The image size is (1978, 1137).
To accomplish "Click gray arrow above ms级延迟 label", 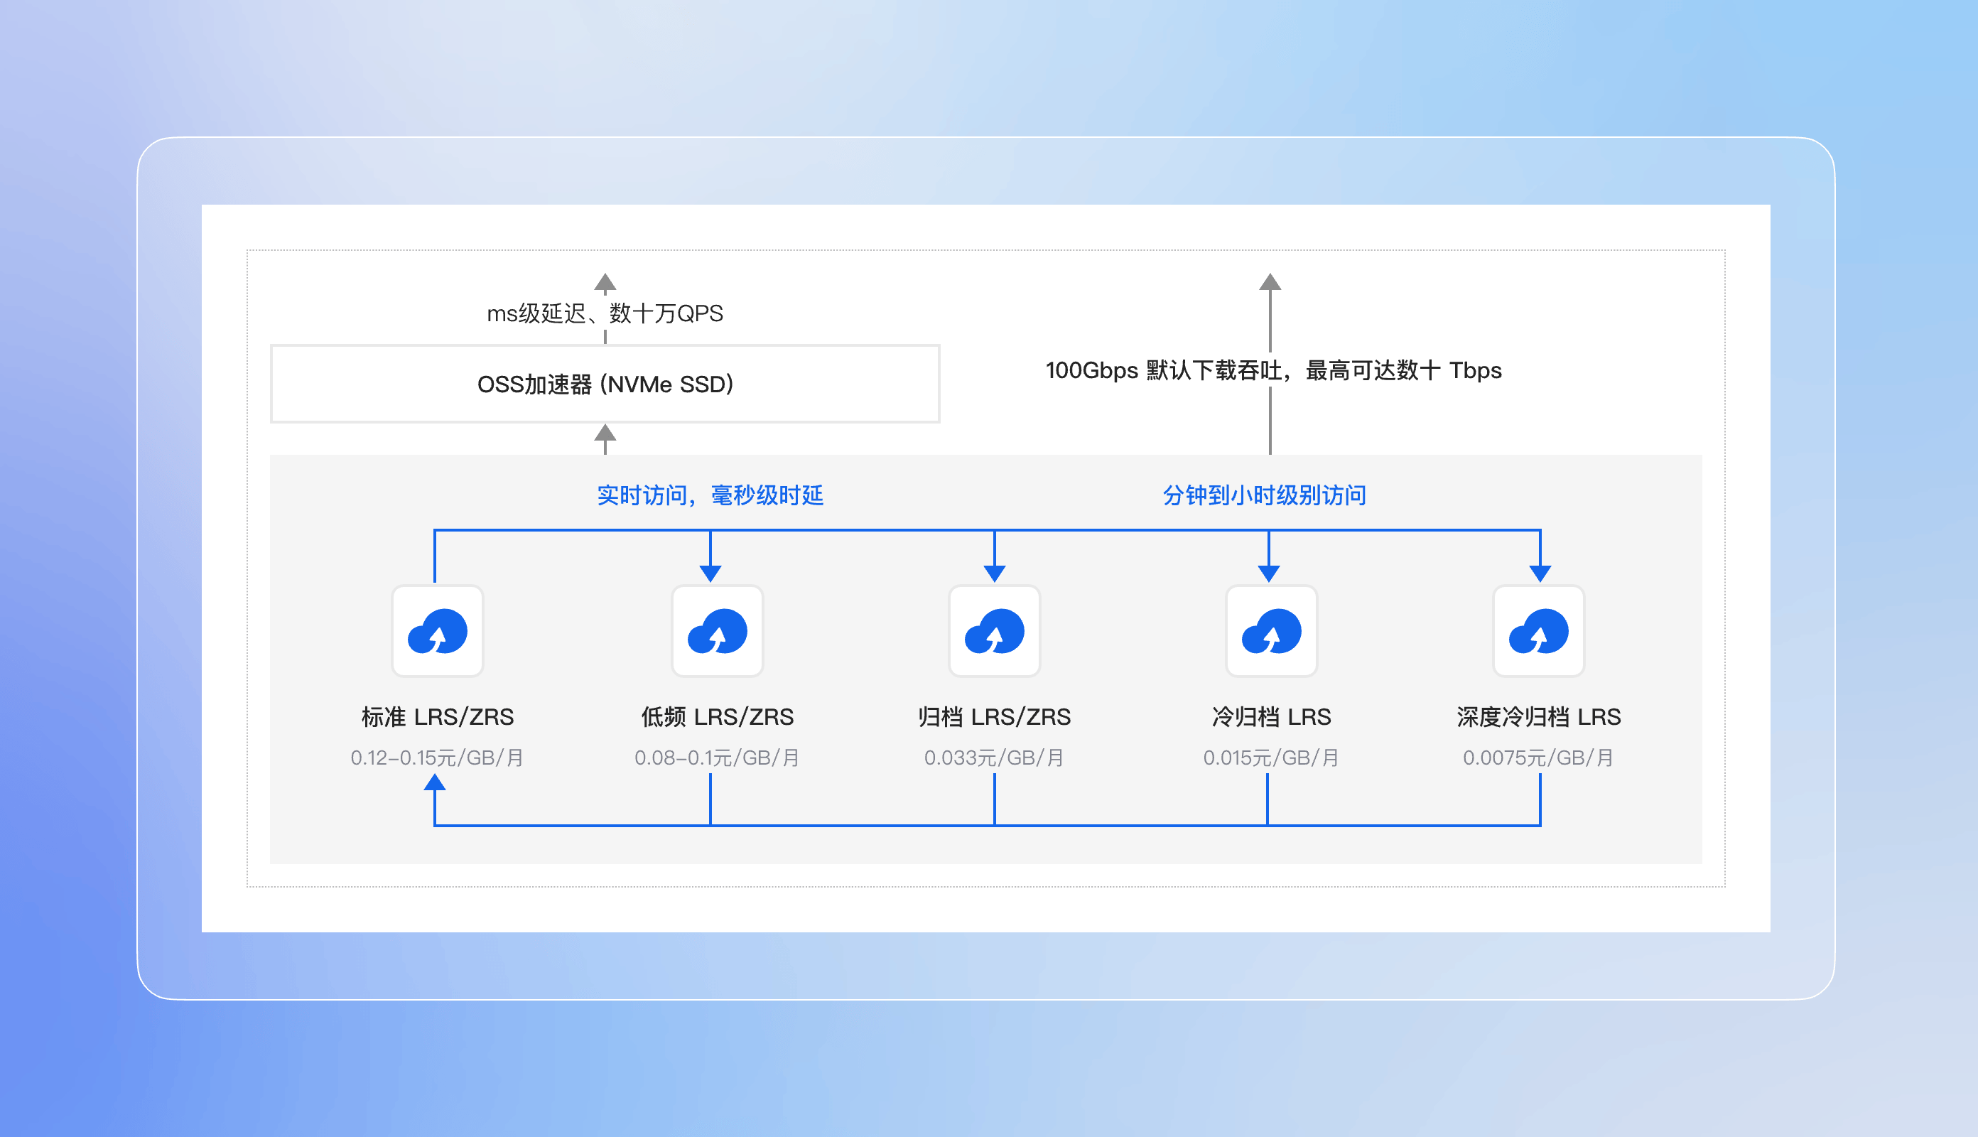I will pyautogui.click(x=605, y=282).
